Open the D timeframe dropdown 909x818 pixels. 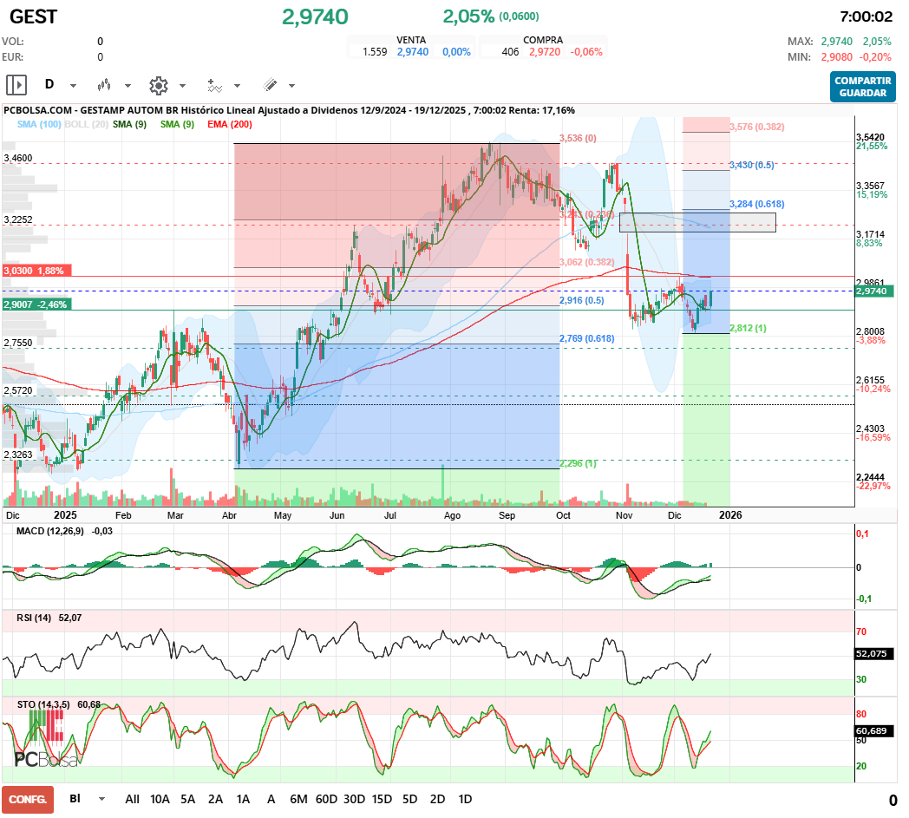point(72,85)
